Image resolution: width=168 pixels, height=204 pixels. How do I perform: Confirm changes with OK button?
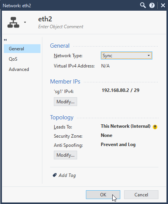point(103,194)
